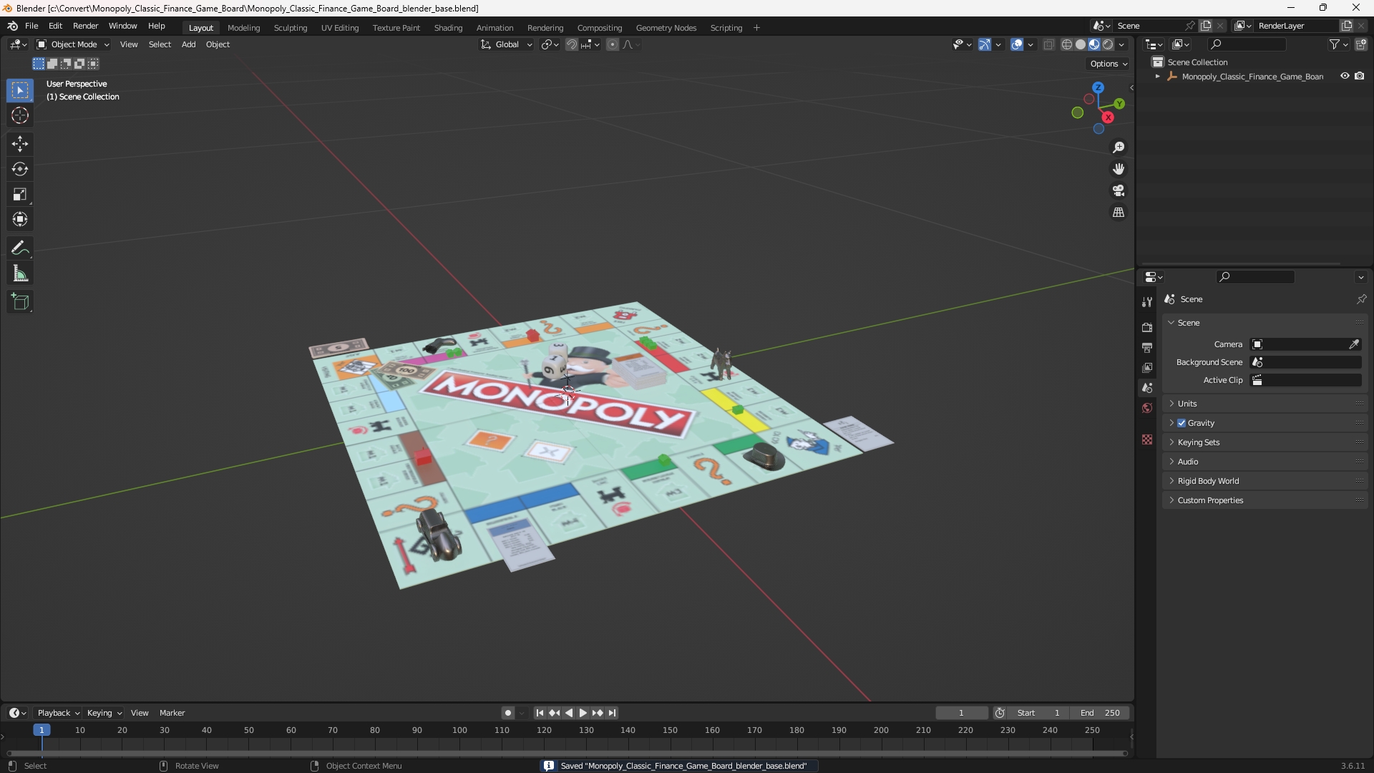Screen dimensions: 1374x773
Task: Click the timeline playhead at frame 1
Action: click(x=42, y=730)
